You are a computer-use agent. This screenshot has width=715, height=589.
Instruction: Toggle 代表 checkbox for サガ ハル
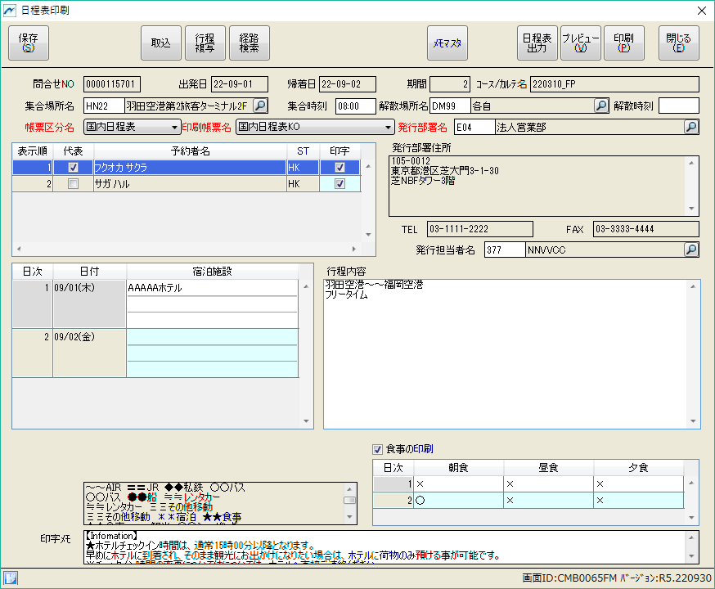(x=73, y=184)
